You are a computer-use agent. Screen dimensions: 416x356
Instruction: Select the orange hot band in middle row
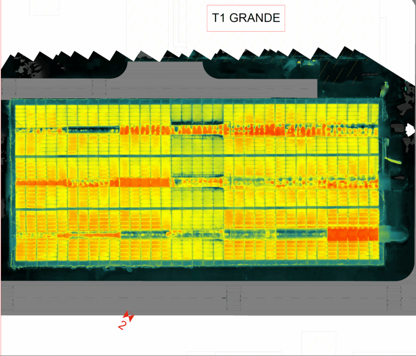pos(145,182)
